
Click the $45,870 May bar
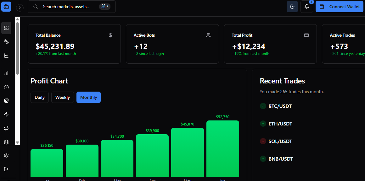[188, 152]
